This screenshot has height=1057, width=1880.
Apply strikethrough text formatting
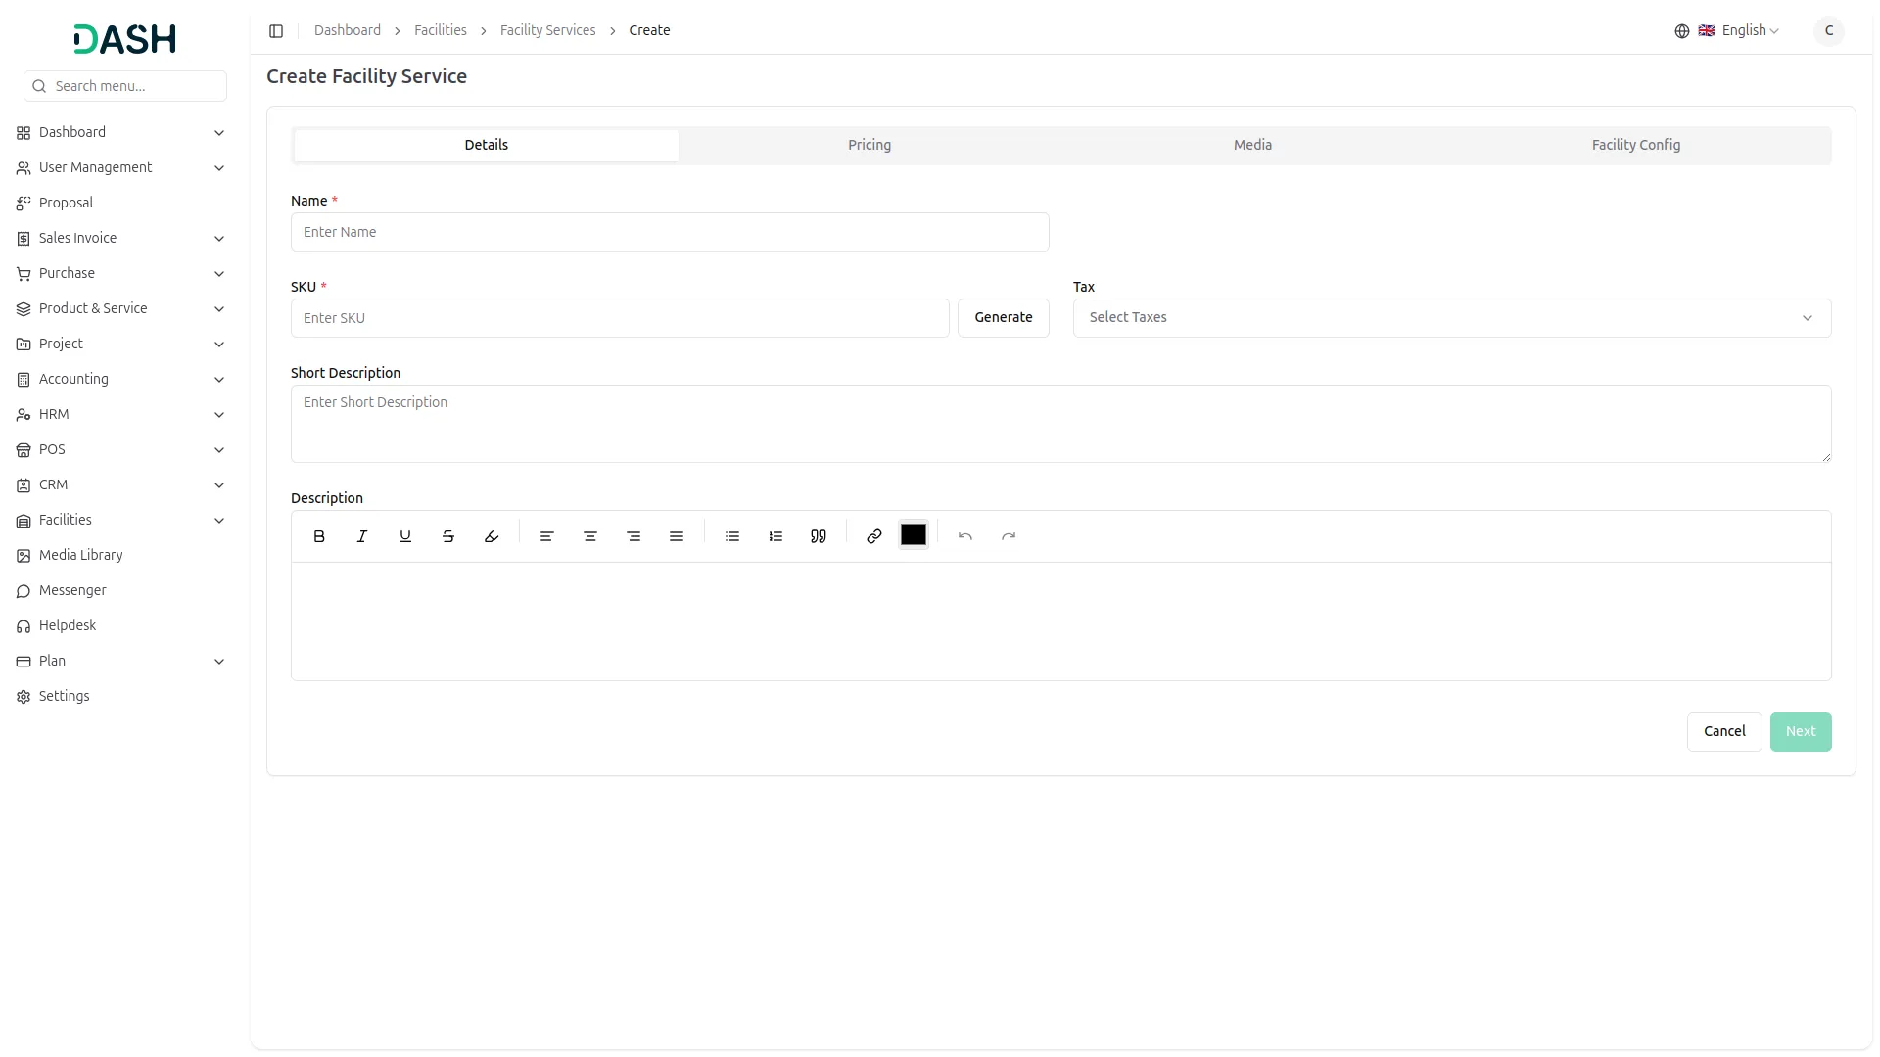(x=448, y=536)
